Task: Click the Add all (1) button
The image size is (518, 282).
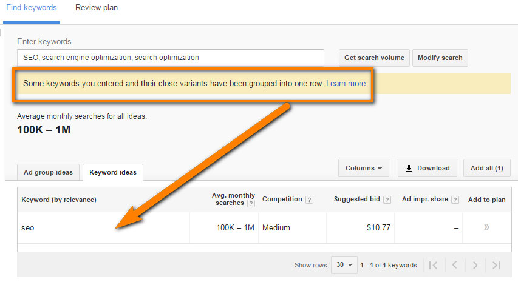Action: (487, 168)
